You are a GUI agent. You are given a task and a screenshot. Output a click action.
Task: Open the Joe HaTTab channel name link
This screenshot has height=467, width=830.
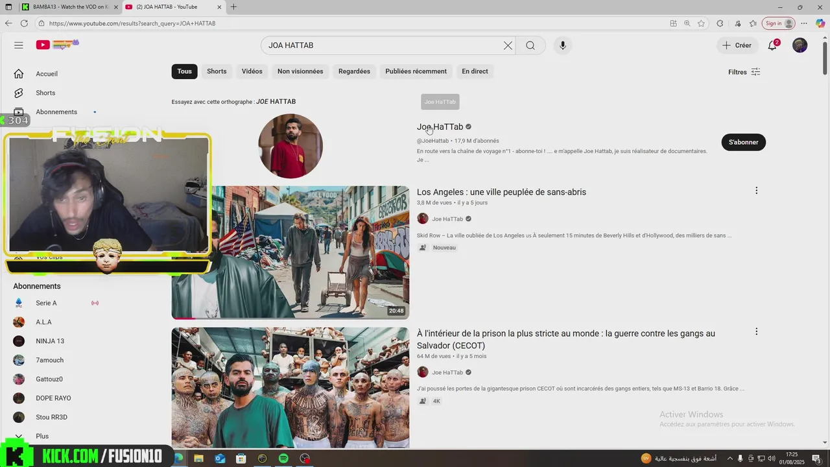click(440, 127)
